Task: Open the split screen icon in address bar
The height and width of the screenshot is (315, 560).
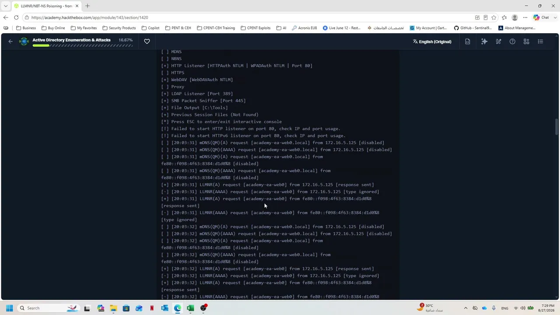Action: (x=477, y=17)
